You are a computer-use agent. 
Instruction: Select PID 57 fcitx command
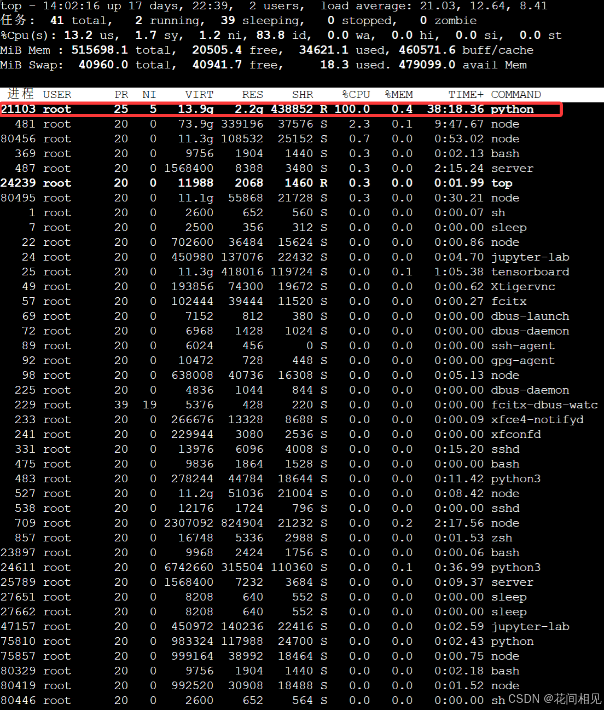[x=509, y=301]
